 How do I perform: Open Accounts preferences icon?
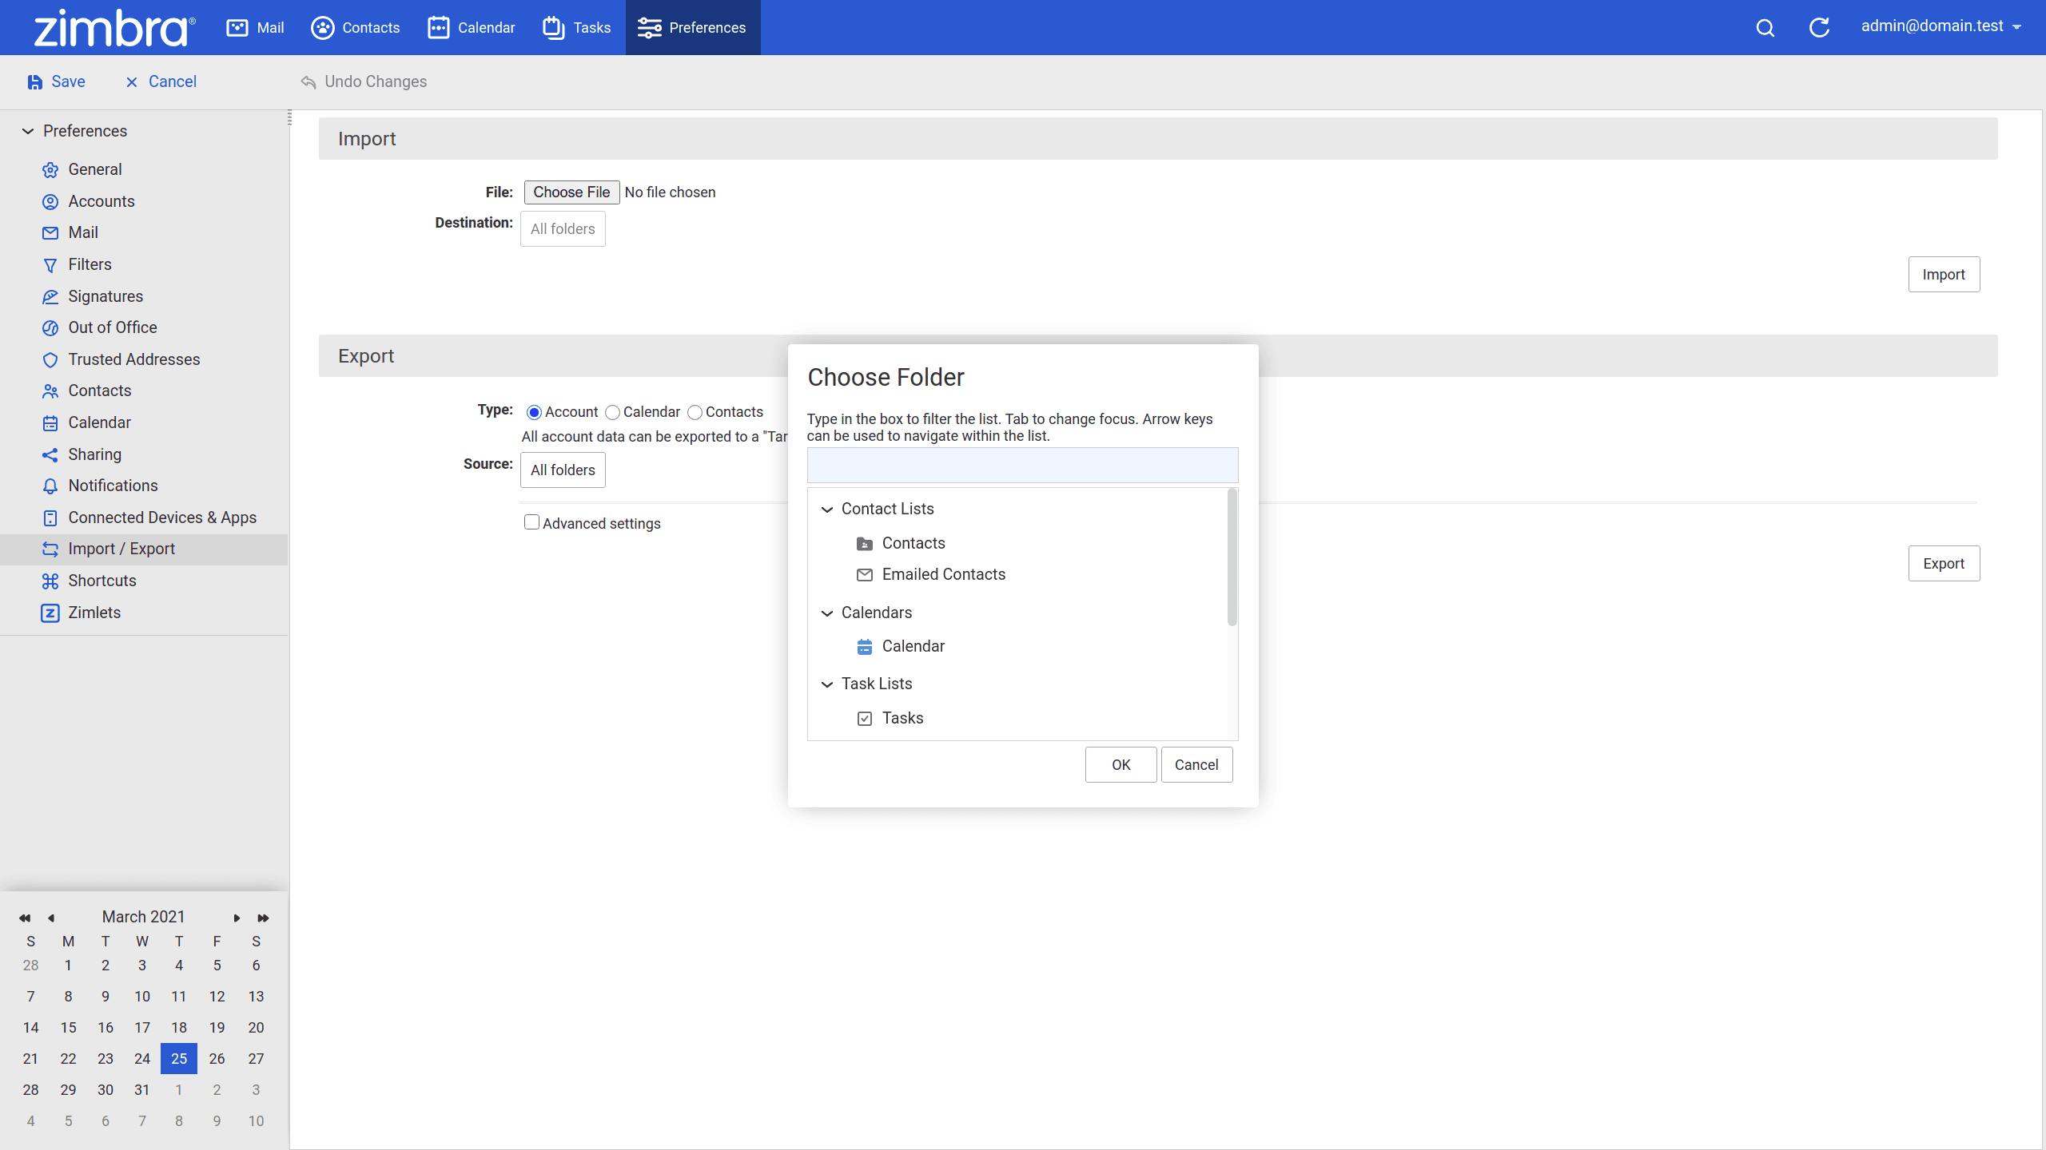(x=50, y=202)
